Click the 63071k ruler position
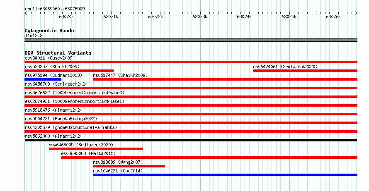Screen dimensions: 369x191 point(111,17)
